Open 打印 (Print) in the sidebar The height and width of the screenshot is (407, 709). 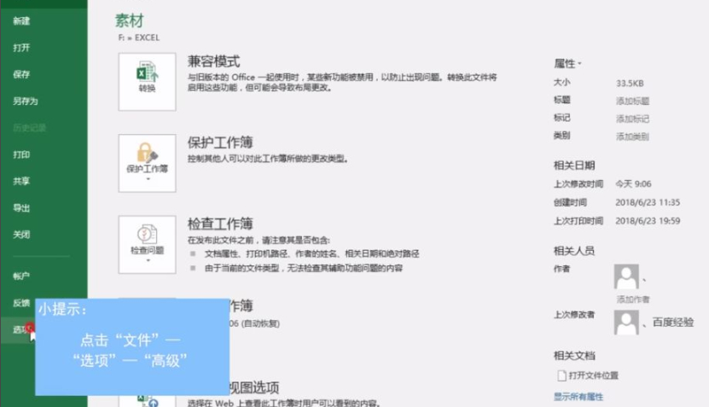(21, 154)
